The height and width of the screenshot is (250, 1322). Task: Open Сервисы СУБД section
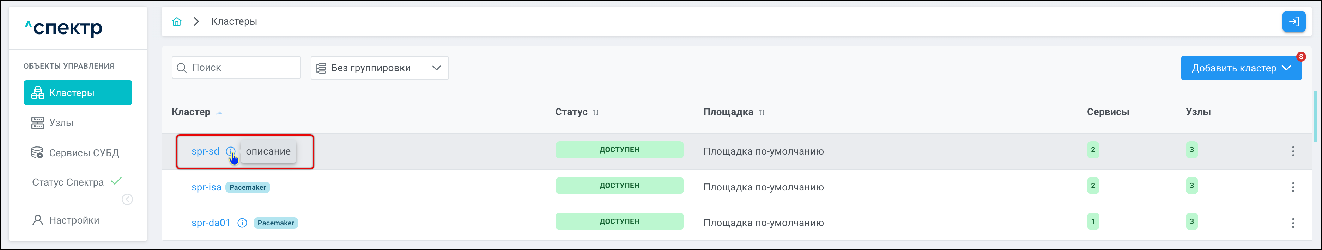click(84, 153)
